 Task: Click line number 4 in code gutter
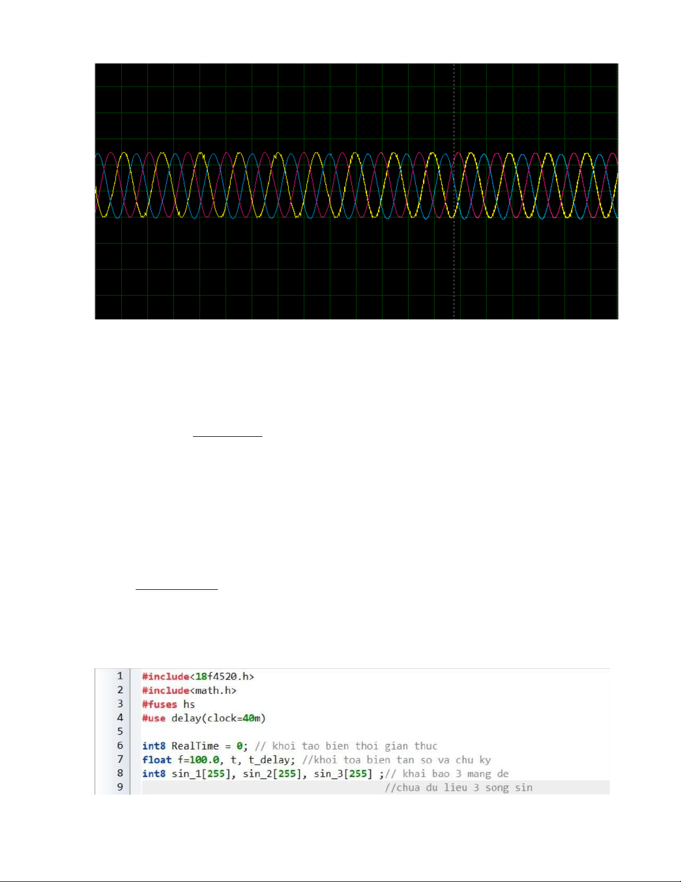120,718
